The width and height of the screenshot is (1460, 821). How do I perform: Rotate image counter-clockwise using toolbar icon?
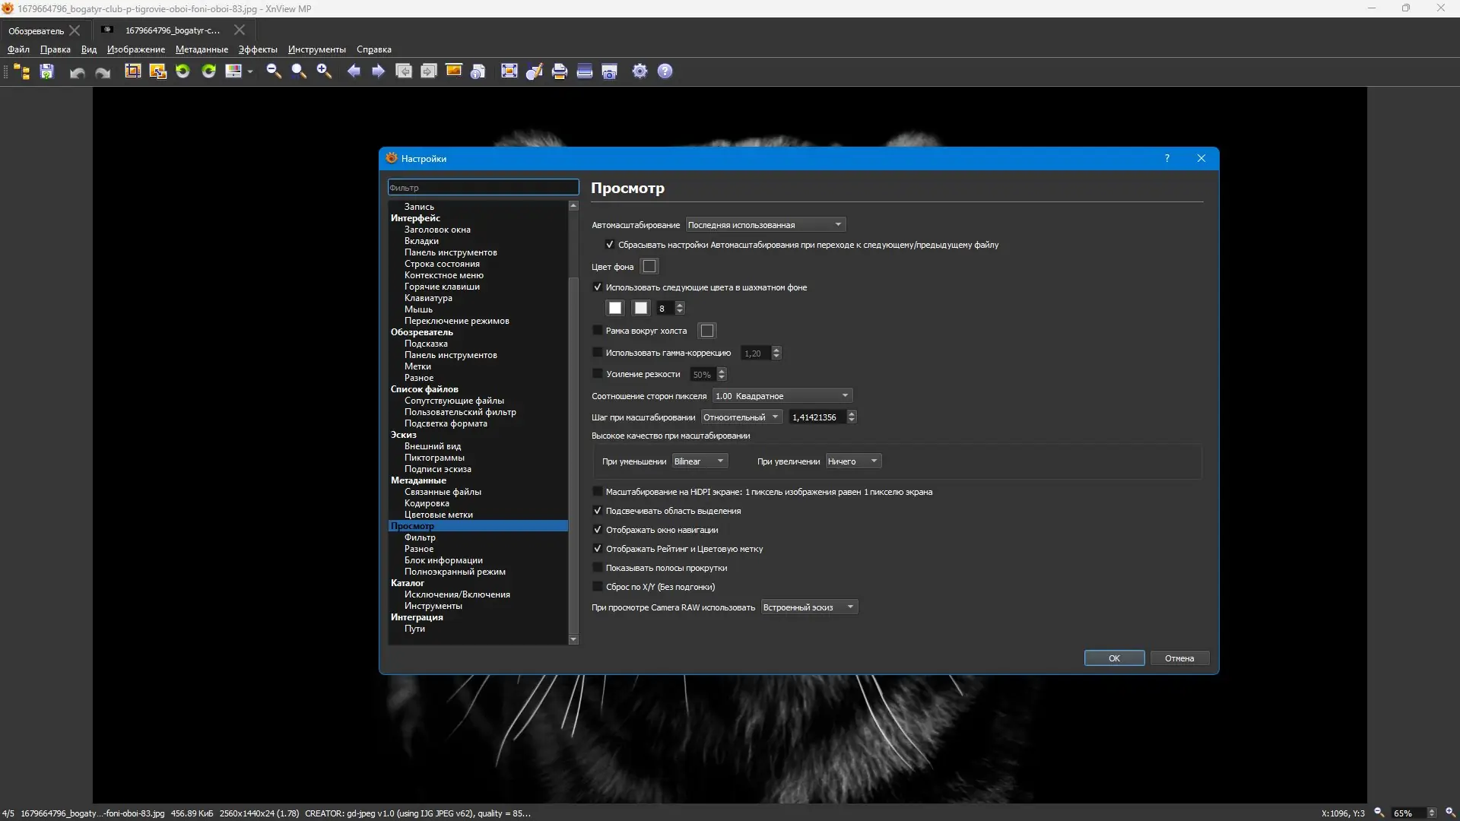point(182,71)
